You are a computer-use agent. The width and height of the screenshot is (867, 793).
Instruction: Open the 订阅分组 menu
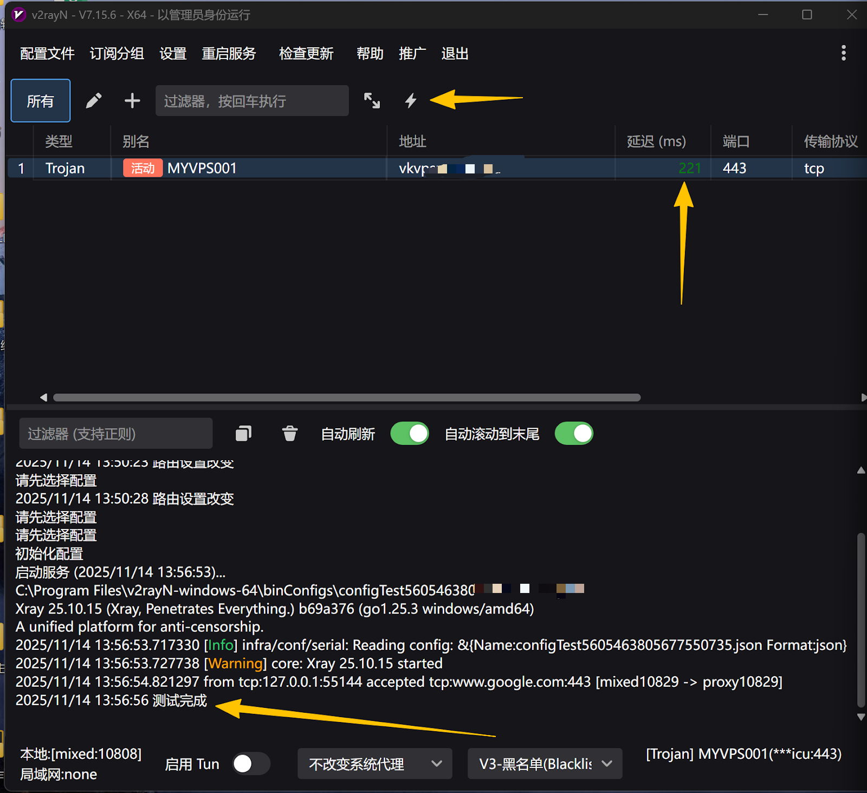click(x=117, y=54)
